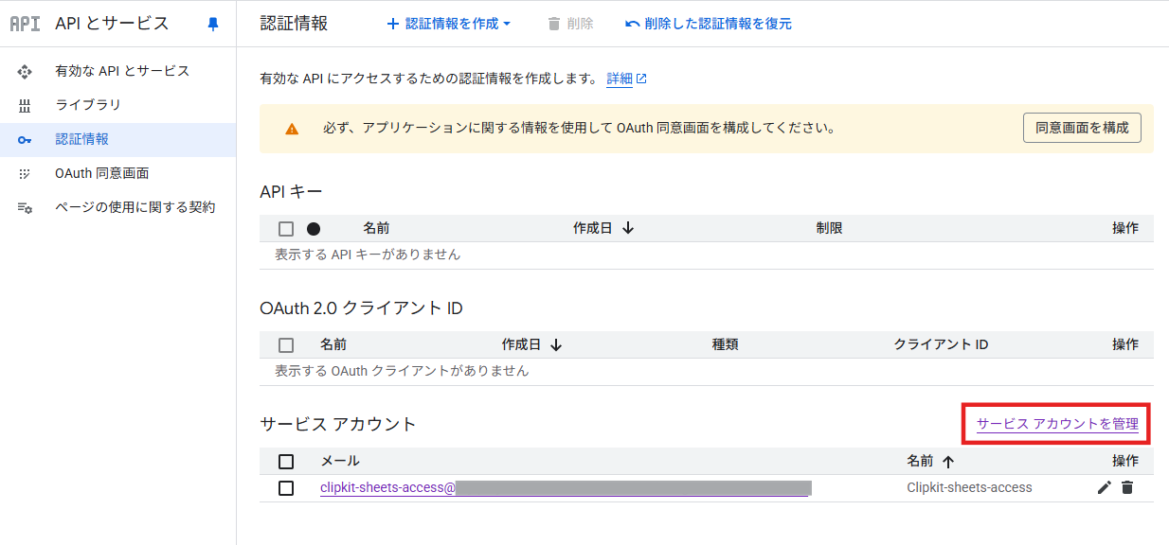Viewport: 1169px width, 545px height.
Task: Sort API keys by 作成日 arrow
Action: (627, 228)
